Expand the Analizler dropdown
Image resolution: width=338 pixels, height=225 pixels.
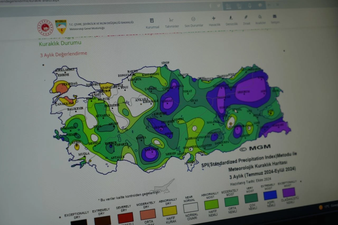coord(261,23)
